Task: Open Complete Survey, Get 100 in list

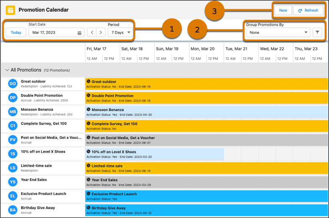Action: 44,124
